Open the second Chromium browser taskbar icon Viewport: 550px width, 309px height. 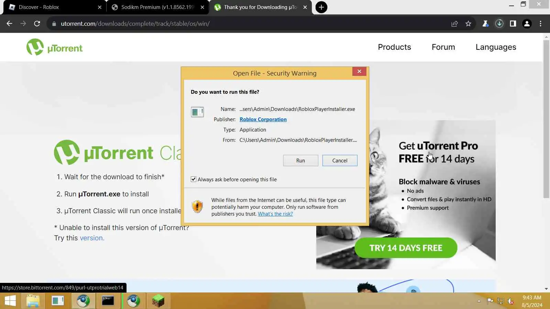[x=133, y=301]
